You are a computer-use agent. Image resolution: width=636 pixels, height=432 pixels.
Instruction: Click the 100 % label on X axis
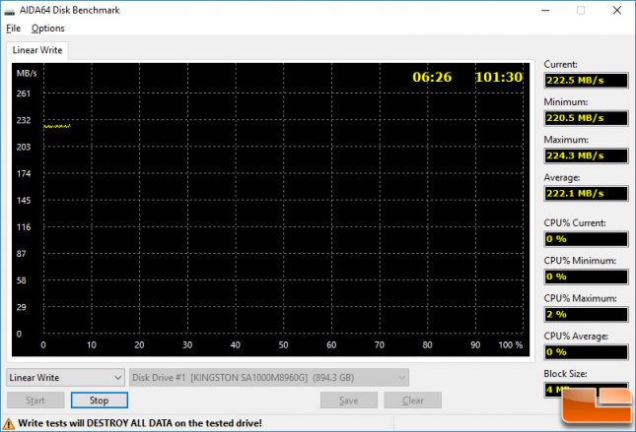tap(510, 345)
